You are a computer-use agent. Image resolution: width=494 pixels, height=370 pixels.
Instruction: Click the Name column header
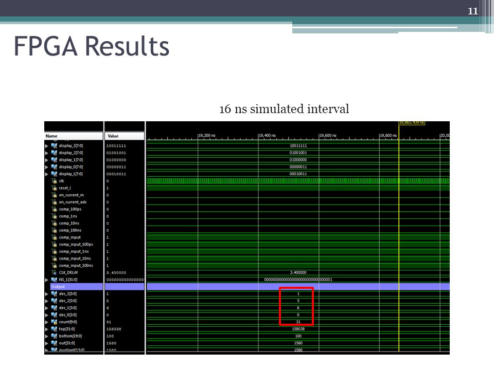tap(74, 136)
